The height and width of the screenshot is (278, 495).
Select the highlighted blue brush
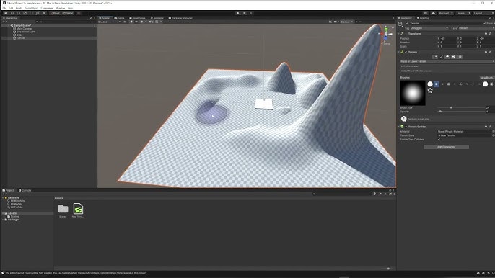coord(437,84)
